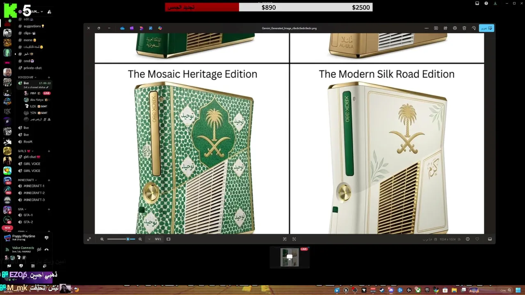This screenshot has height=295, width=525.
Task: Click the OneDrive cloud icon in viewer
Action: point(122,28)
